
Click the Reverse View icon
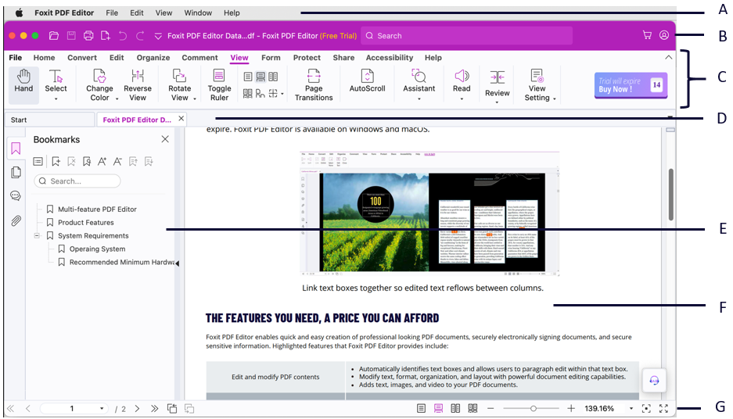coord(138,81)
